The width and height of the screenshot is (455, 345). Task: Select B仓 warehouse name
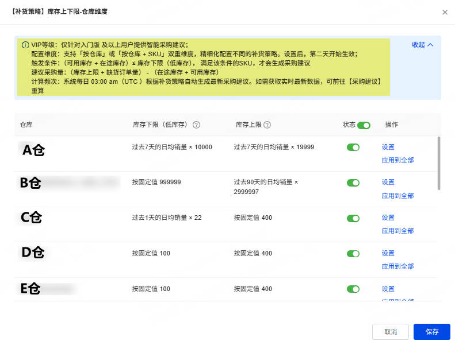[x=30, y=183]
